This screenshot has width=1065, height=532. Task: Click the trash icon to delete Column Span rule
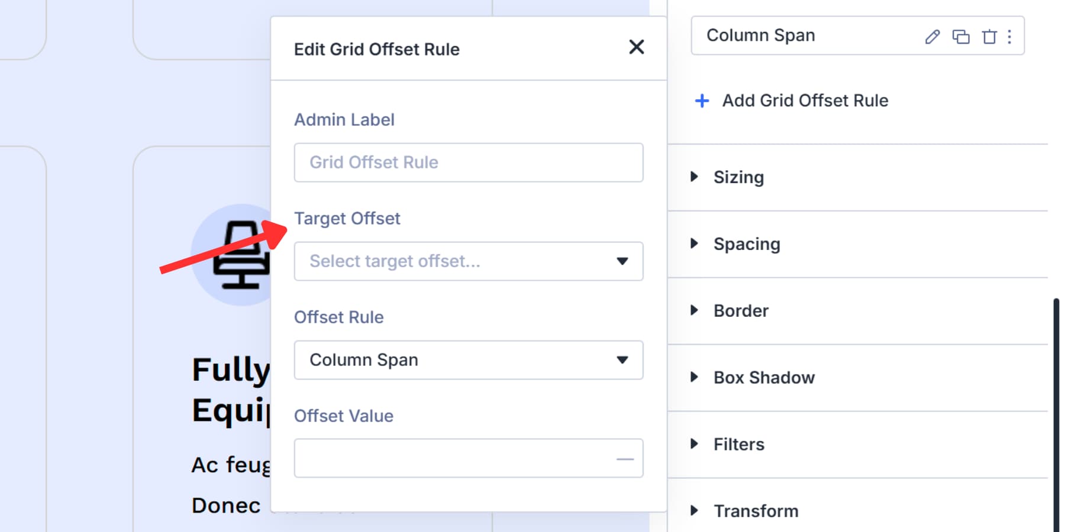pyautogui.click(x=989, y=37)
